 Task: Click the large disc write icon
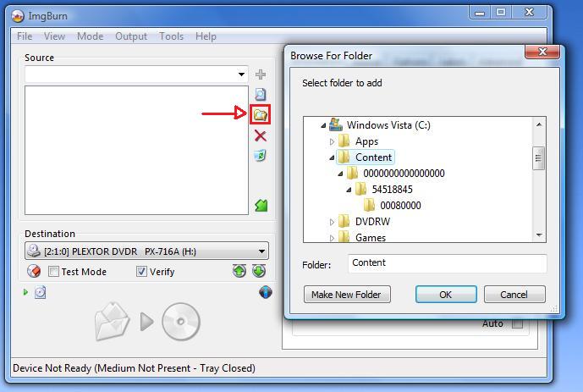[181, 322]
